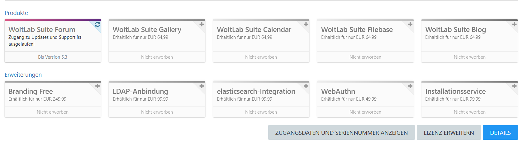Click the Branding Free card title
The height and width of the screenshot is (145, 523).
pyautogui.click(x=31, y=91)
